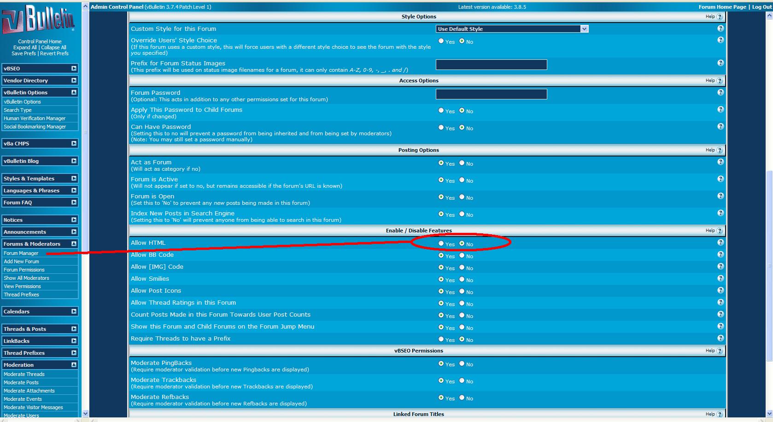This screenshot has width=773, height=422.
Task: Open Forum Manager in sidebar
Action: (21, 253)
